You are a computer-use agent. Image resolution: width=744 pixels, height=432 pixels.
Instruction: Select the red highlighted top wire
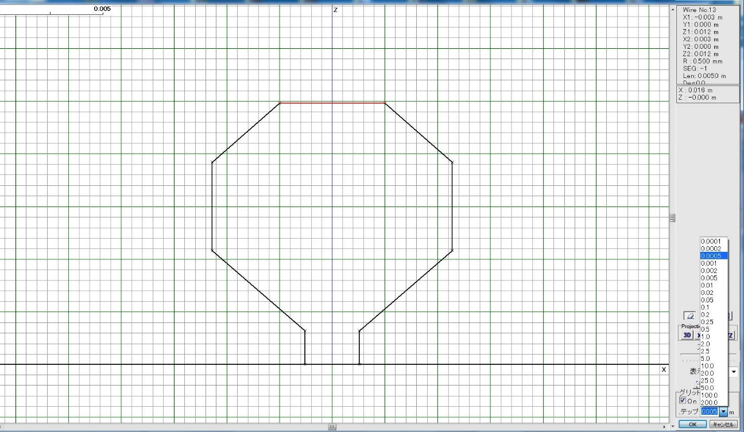332,103
